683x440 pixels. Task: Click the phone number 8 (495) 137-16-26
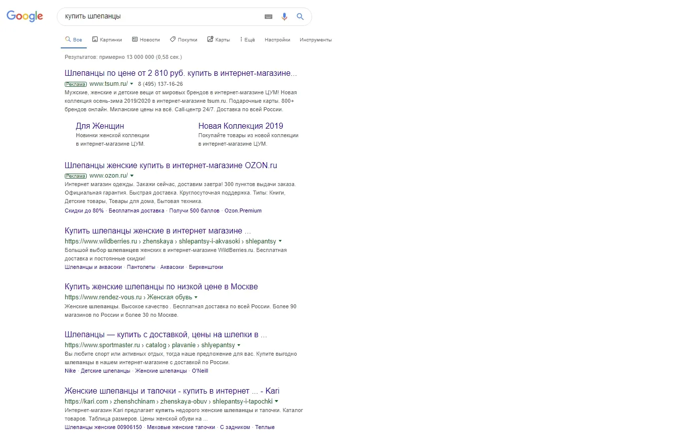click(160, 84)
